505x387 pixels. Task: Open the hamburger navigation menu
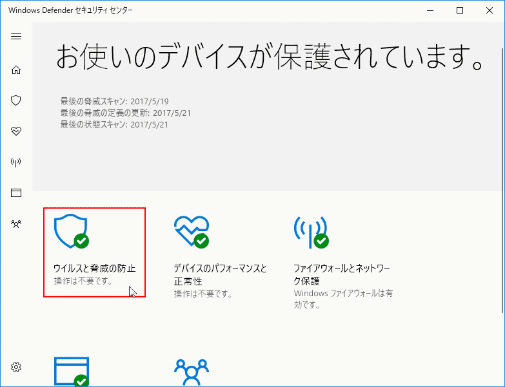click(x=16, y=36)
